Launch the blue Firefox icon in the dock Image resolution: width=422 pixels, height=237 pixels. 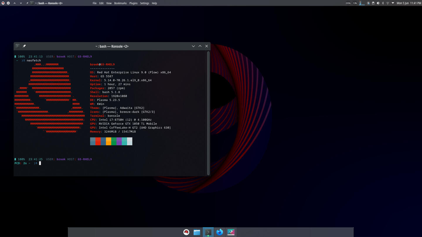point(219,232)
